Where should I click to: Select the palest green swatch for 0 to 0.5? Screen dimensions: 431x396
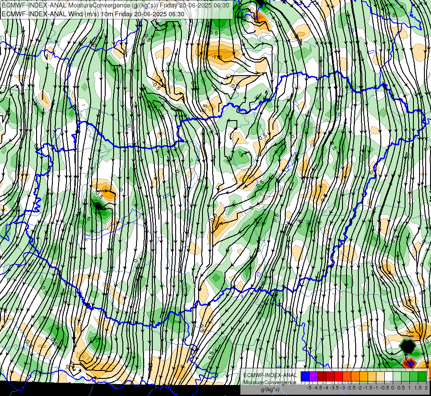[397, 376]
